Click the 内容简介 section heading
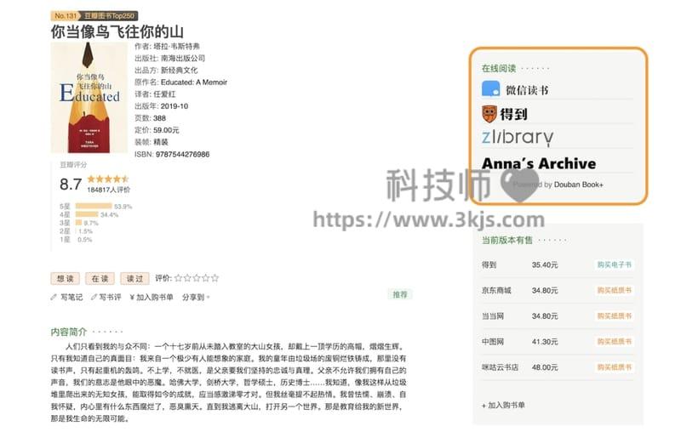This screenshot has height=432, width=681. point(69,332)
